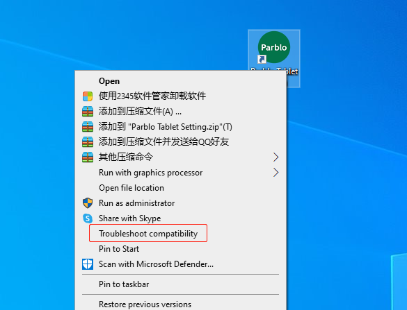Expand Run with graphics processor submenu arrow
Screen dimensions: 407x310
276,172
